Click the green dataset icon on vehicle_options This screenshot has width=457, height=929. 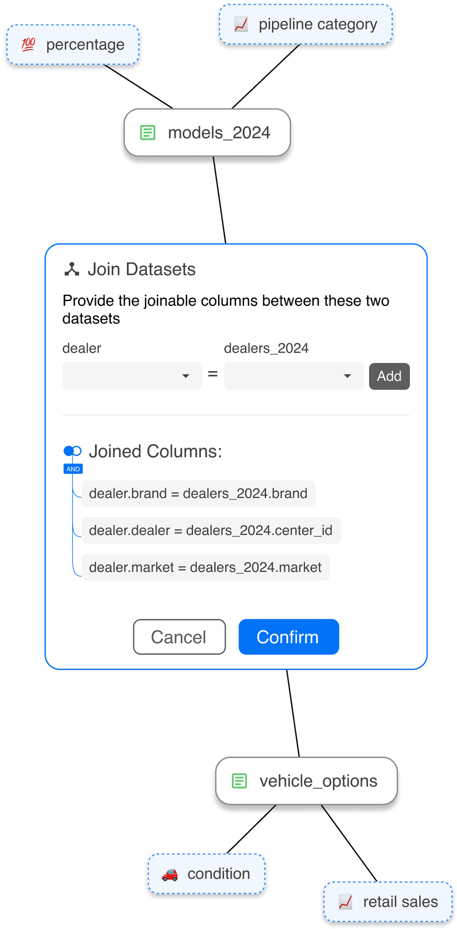click(239, 781)
